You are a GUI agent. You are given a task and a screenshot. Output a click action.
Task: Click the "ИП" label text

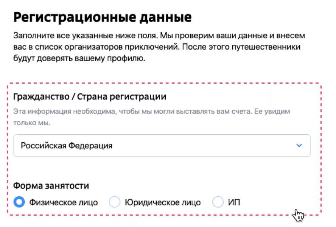pos(234,202)
